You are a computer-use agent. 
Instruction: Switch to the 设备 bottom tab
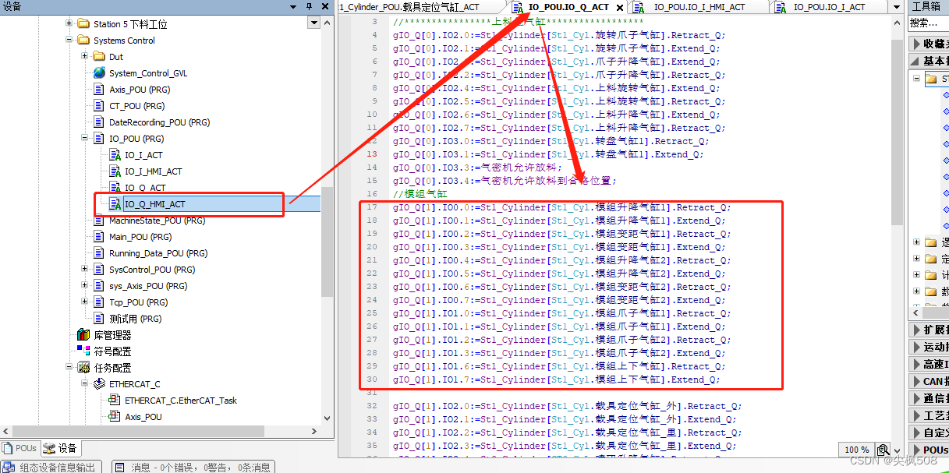[x=60, y=448]
